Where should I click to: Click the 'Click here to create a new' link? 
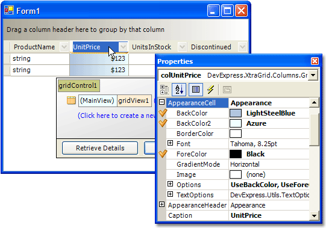click(x=116, y=116)
